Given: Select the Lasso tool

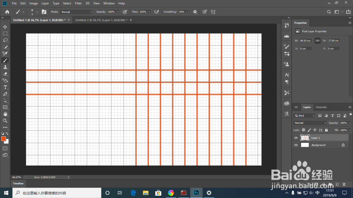Looking at the screenshot, I should 5,41.
